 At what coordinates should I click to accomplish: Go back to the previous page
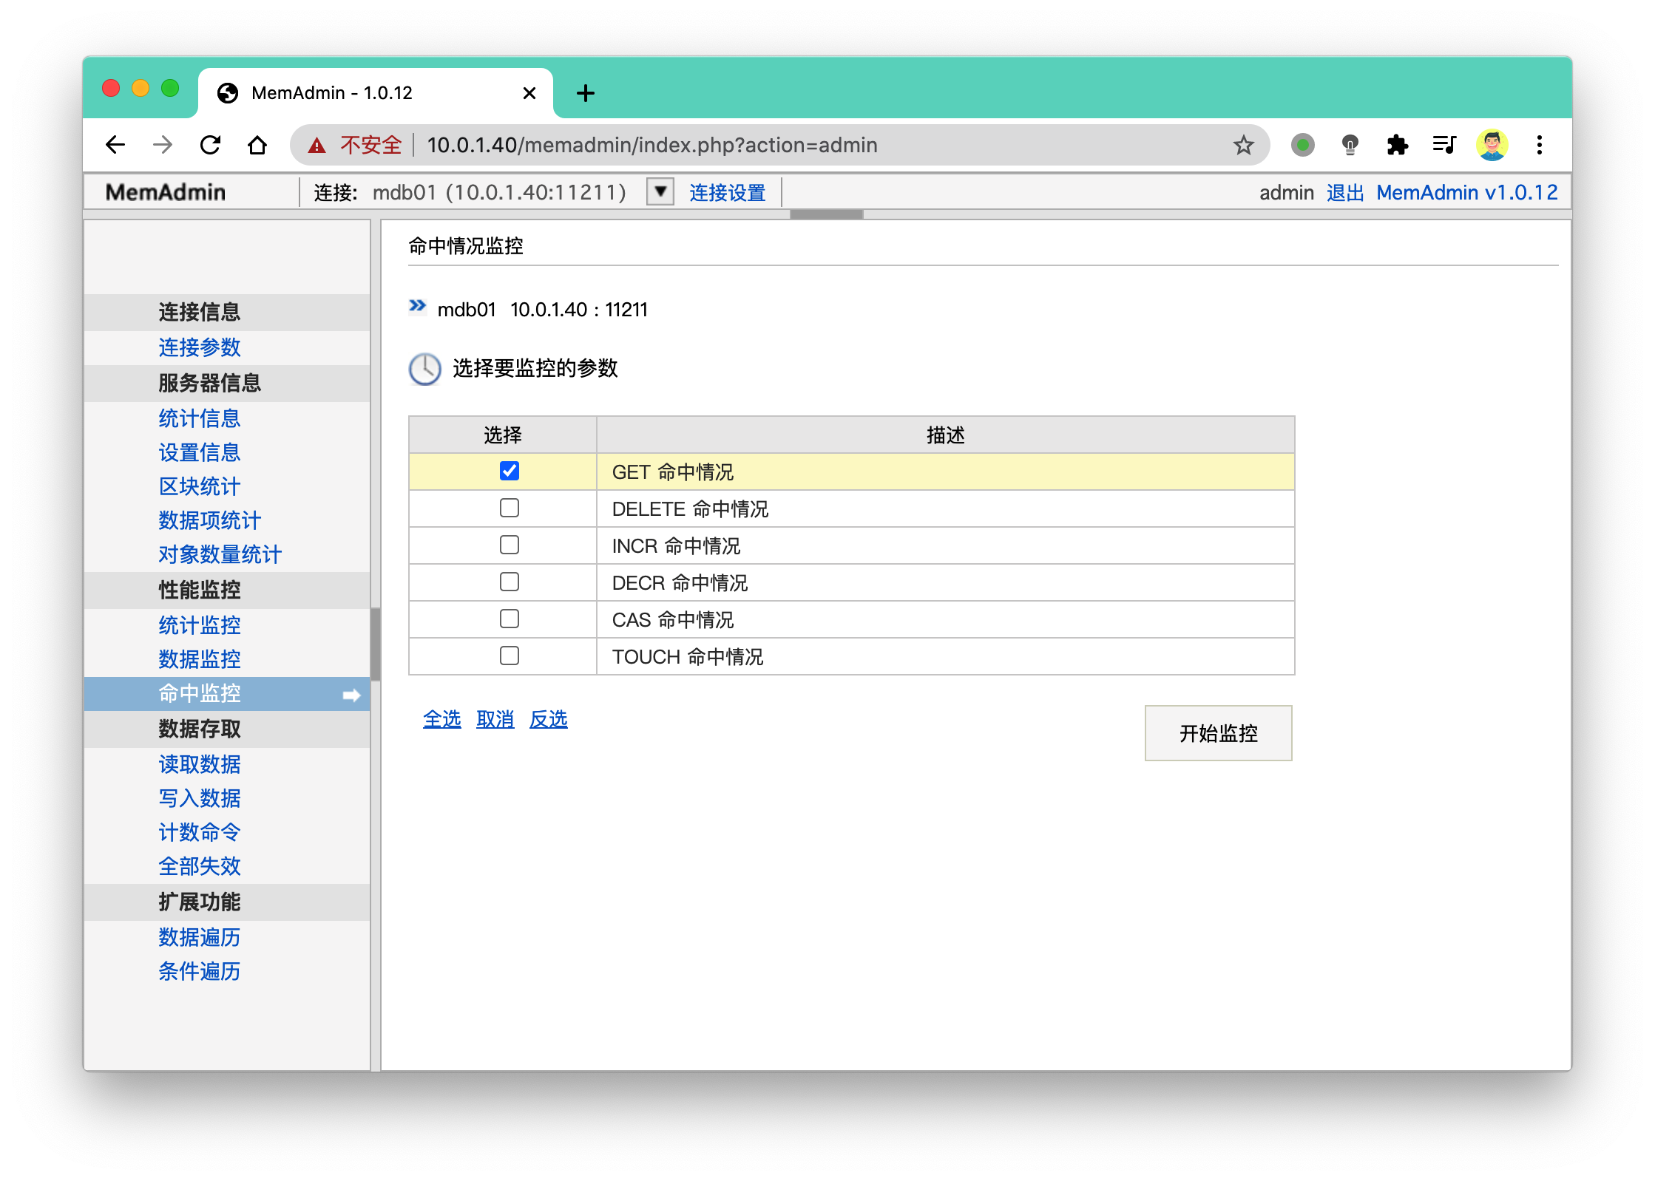point(115,145)
